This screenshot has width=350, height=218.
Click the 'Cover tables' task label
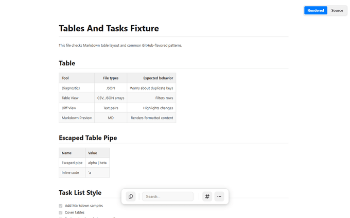click(75, 212)
